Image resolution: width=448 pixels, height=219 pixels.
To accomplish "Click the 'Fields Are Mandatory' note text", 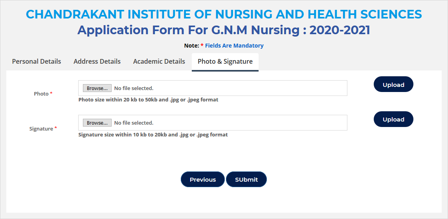I will [x=234, y=46].
